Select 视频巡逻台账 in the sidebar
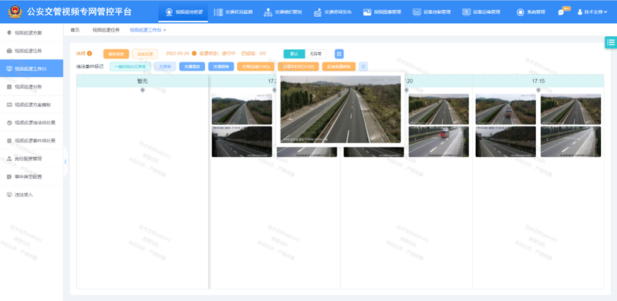617x301 pixels. (x=28, y=86)
